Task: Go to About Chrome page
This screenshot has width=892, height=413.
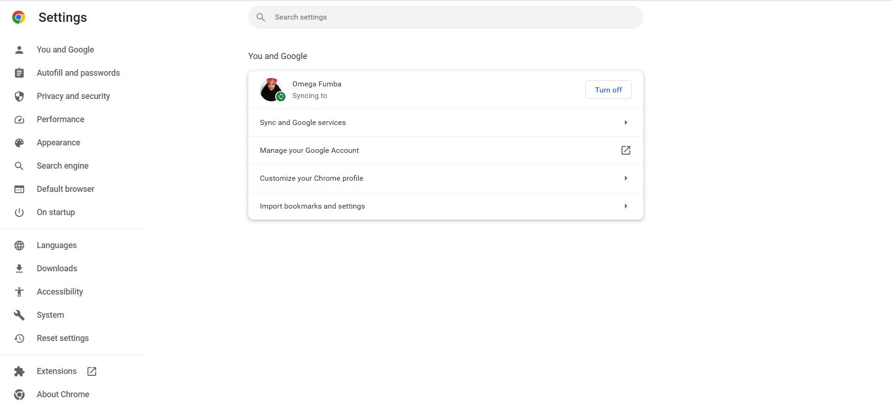Action: pyautogui.click(x=63, y=394)
